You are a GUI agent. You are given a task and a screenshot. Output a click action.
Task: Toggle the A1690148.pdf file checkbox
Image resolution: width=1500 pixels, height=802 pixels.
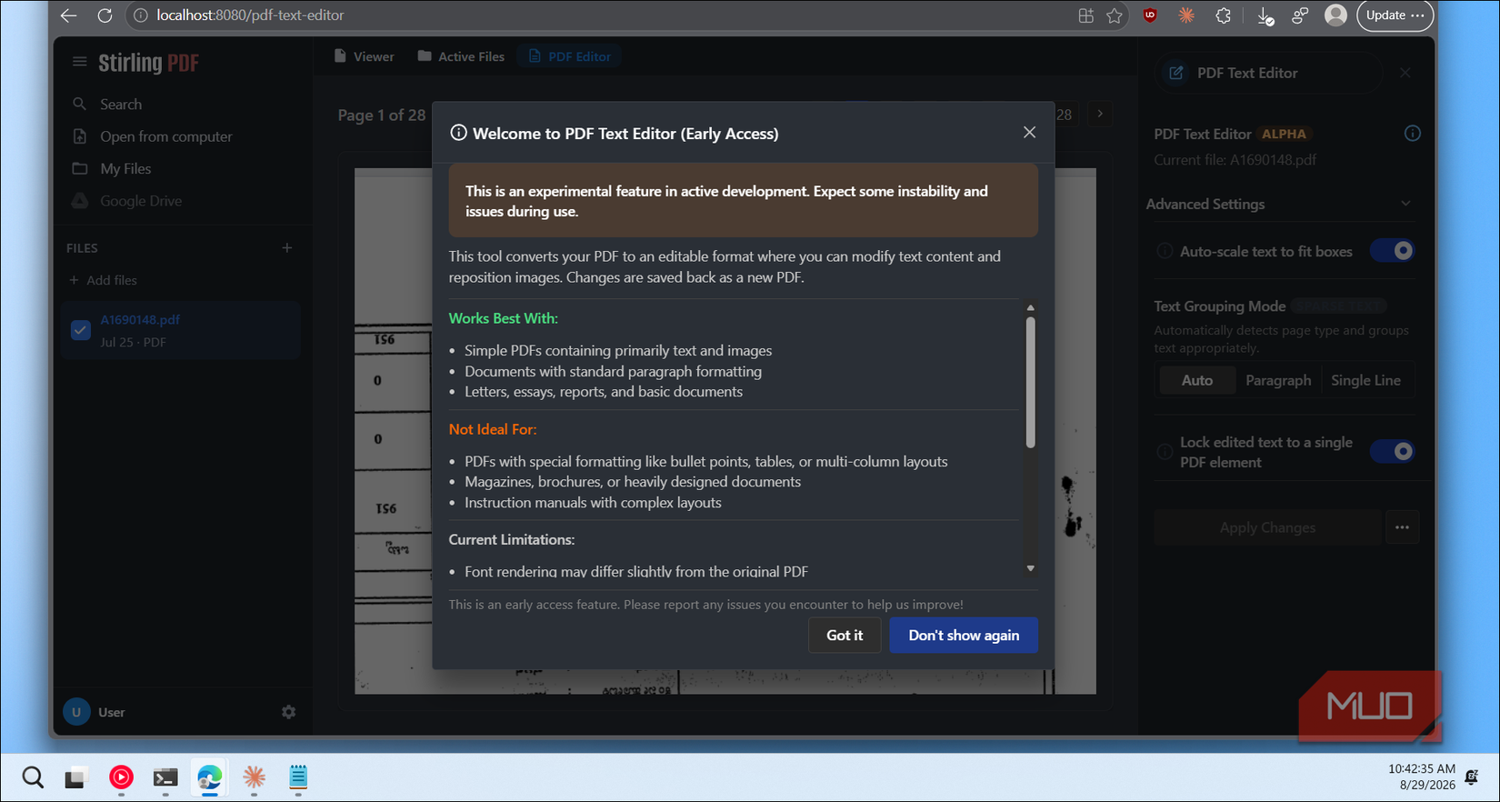pos(80,330)
